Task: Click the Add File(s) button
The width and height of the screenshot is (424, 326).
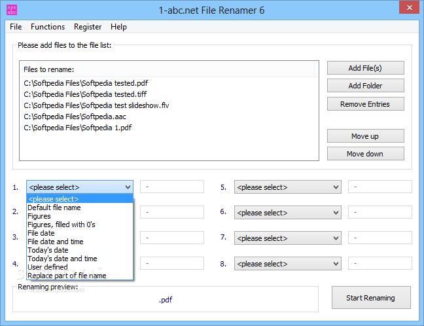Action: (x=365, y=68)
